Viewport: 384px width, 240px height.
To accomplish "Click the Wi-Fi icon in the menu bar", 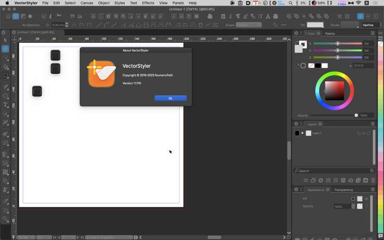I will coord(358,3).
